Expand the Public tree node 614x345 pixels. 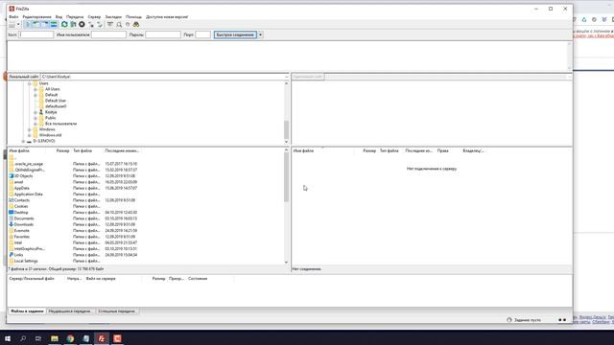[35, 118]
